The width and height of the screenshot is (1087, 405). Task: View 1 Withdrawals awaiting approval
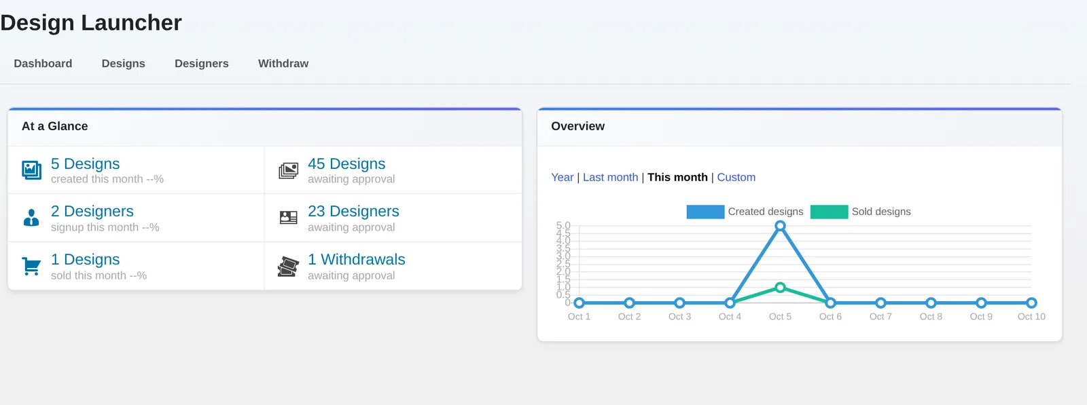point(357,260)
